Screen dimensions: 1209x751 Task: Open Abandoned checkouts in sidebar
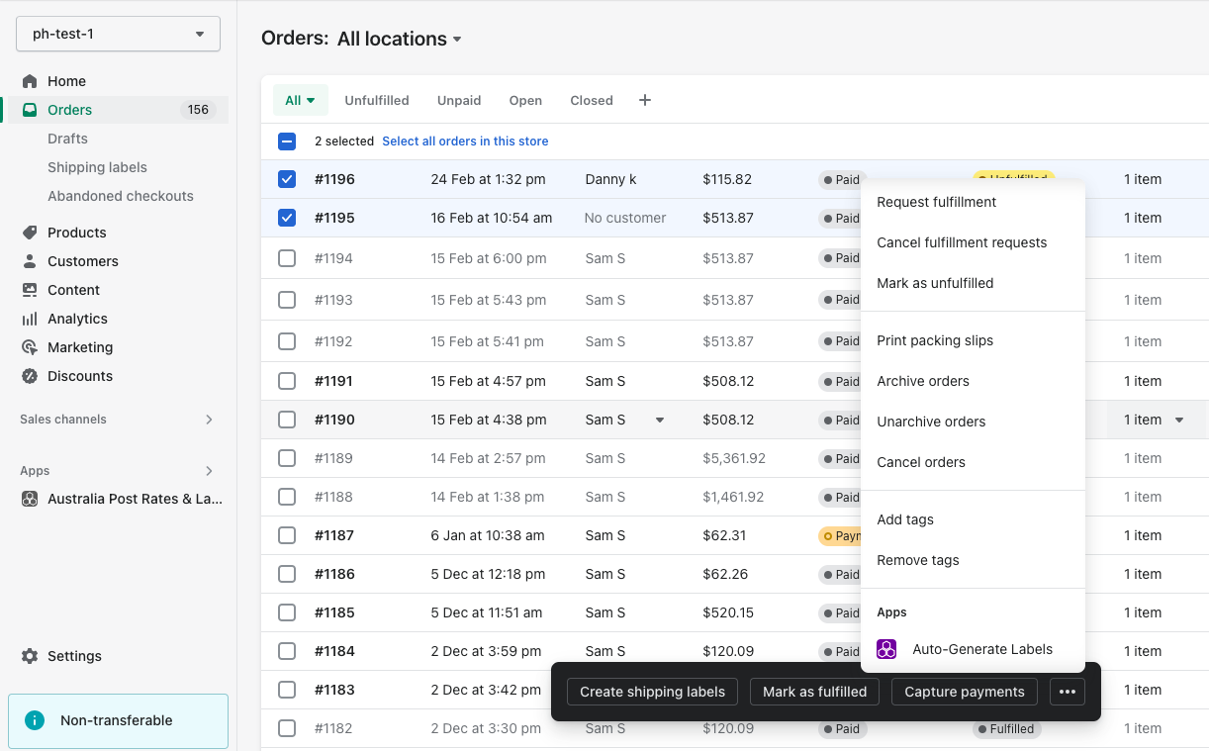pyautogui.click(x=121, y=196)
